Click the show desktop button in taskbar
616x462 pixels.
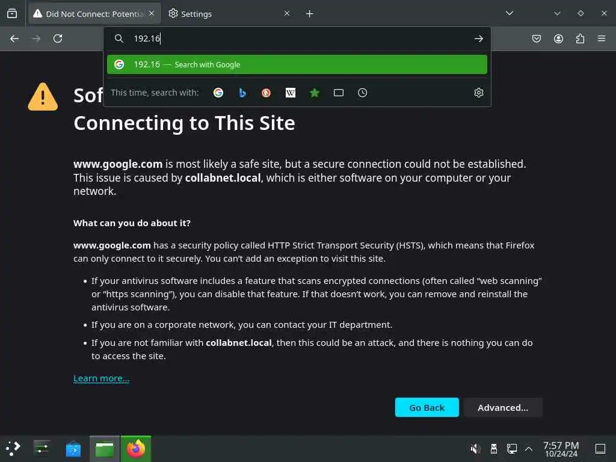click(600, 448)
